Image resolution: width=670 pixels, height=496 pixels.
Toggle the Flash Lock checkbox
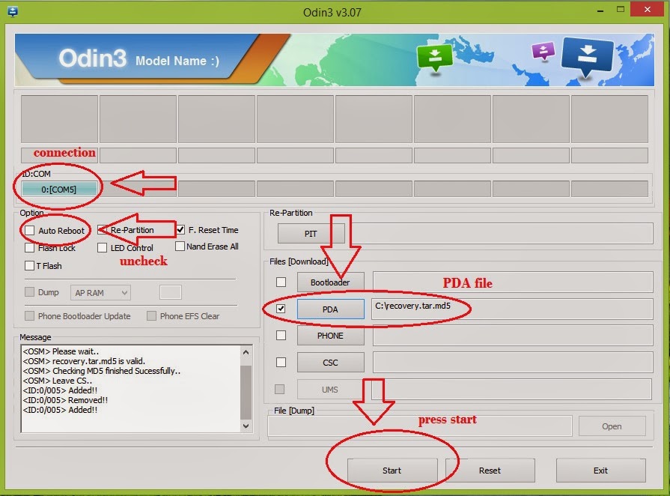29,247
